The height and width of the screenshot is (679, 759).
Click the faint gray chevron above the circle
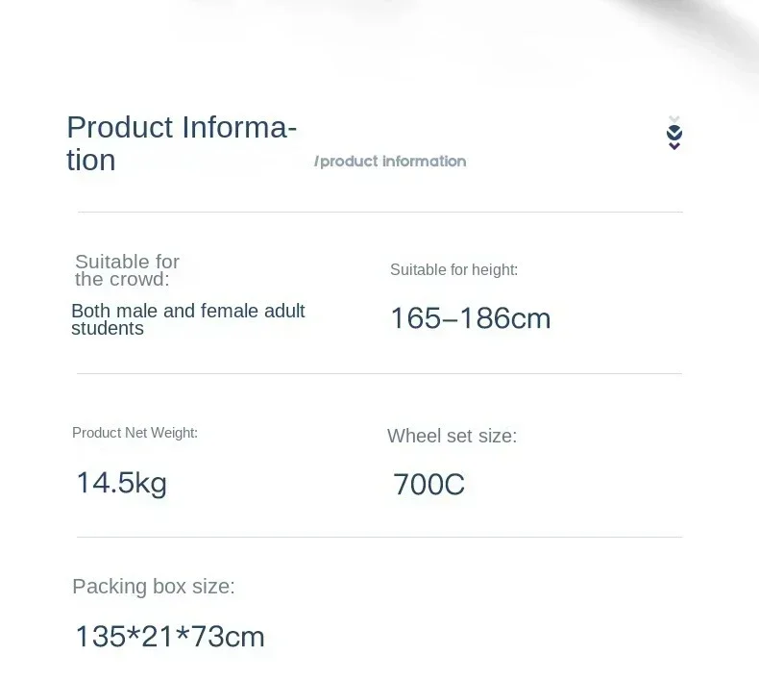(x=674, y=119)
